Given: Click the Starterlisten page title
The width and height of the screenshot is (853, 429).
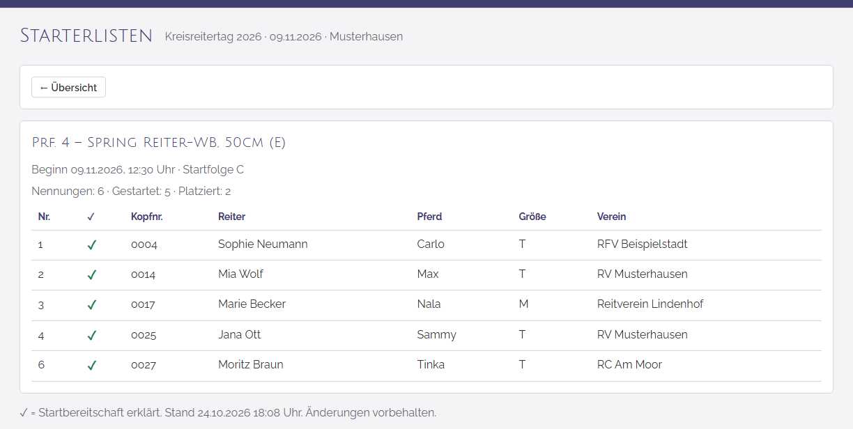Looking at the screenshot, I should (x=86, y=36).
